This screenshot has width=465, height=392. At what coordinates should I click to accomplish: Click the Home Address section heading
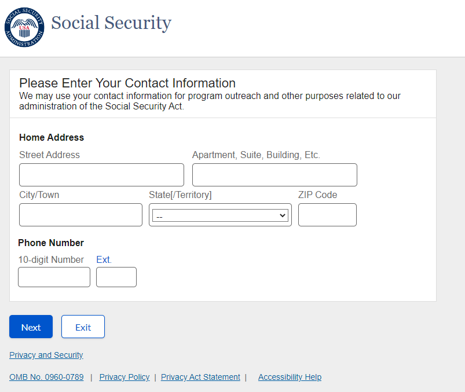click(52, 137)
